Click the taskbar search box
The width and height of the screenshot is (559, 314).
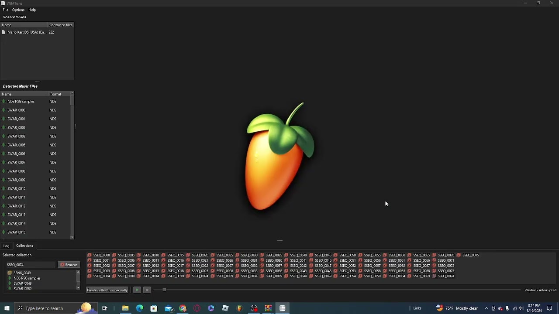click(x=55, y=308)
